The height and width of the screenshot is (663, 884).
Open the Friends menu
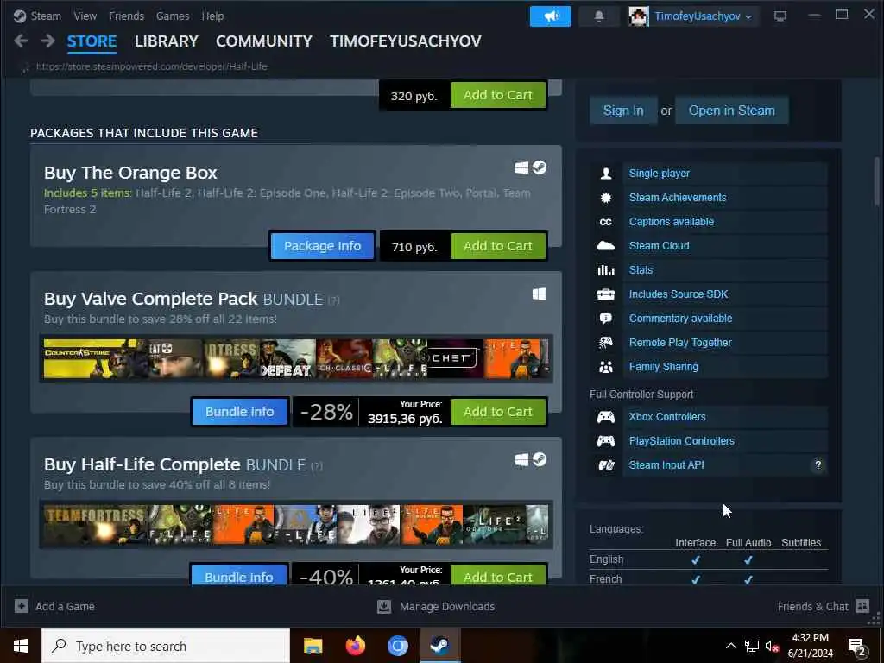click(126, 16)
